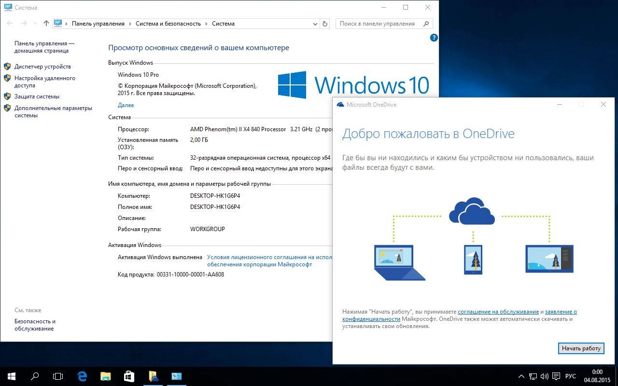This screenshot has height=386, width=618.
Task: Click 'Панель управления' breadcrumb
Action: 98,23
